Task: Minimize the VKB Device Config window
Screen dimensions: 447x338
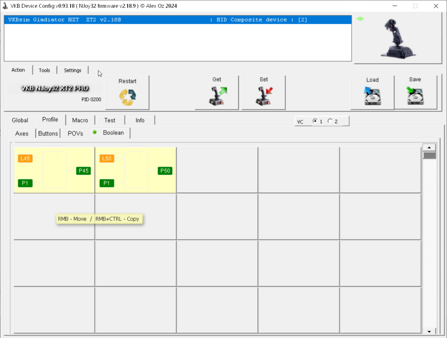Action: coord(395,6)
